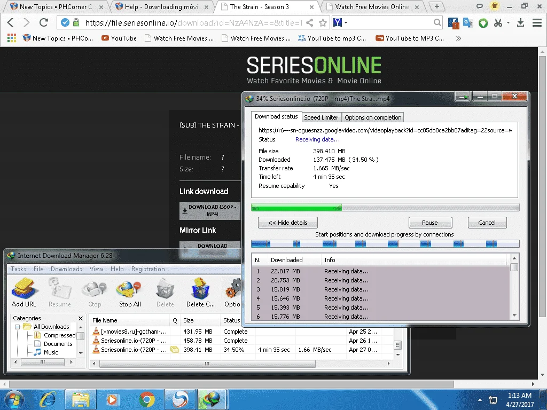Open the Registration menu in IDM
The image size is (547, 410).
click(x=148, y=269)
